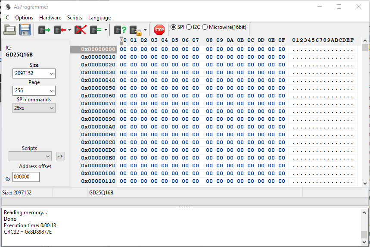Screen dimensions: 370x247
Task: Open the SPI commands 25xx dropdown
Action: [34, 108]
